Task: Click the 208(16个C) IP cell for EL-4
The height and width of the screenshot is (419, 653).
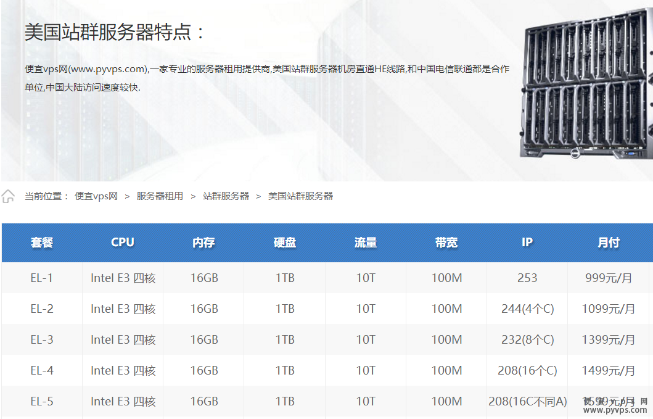Action: point(527,371)
